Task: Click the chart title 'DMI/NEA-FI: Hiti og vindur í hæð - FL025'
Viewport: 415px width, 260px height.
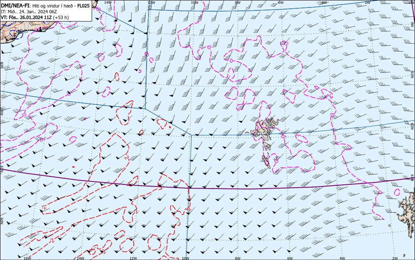Action: coord(45,5)
